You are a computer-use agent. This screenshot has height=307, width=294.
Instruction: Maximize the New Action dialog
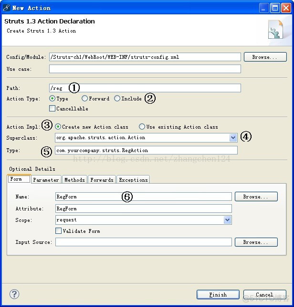tap(275, 8)
